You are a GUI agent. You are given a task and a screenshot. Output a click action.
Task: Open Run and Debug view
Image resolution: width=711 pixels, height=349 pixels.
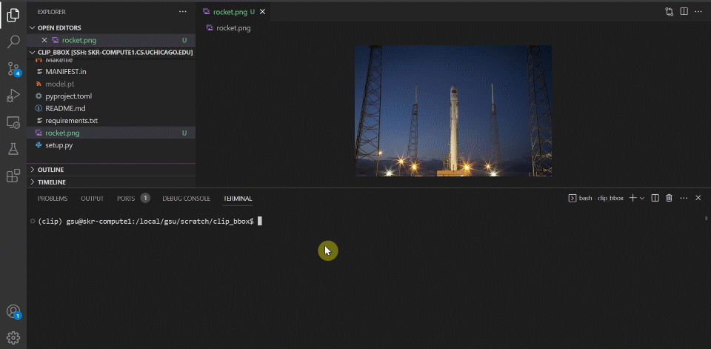pos(13,96)
